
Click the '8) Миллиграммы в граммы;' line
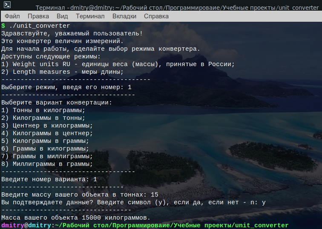coord(47,164)
